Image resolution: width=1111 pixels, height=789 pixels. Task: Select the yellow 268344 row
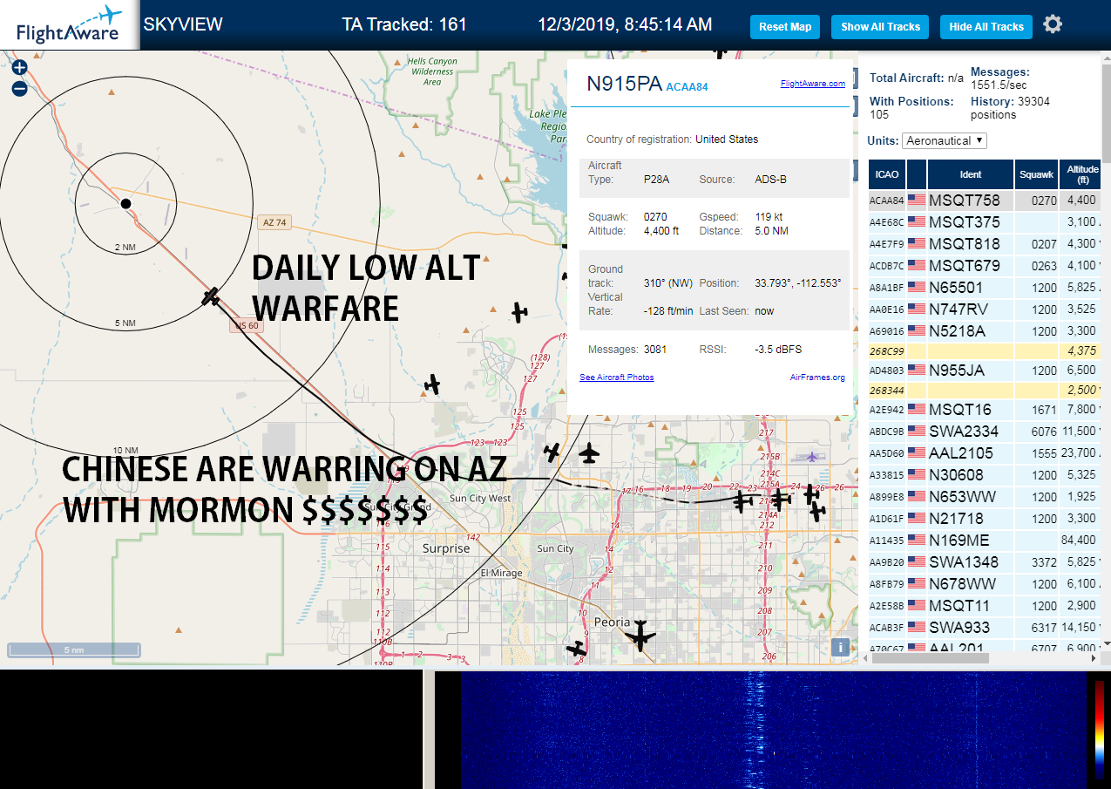(986, 390)
